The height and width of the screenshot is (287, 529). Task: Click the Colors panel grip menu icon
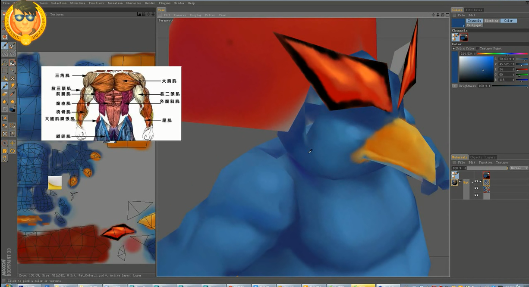pyautogui.click(x=454, y=15)
